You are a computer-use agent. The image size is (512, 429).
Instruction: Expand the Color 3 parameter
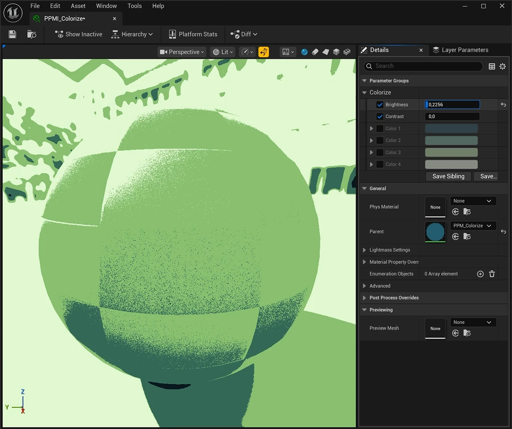point(372,152)
